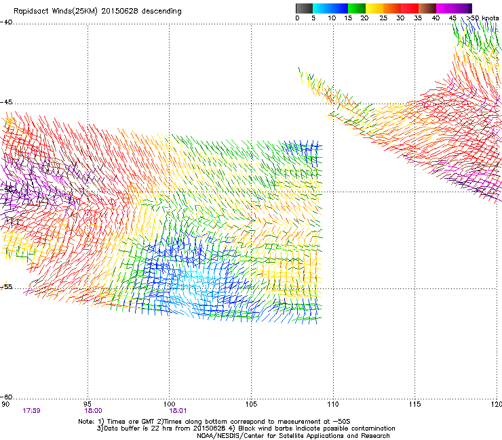This screenshot has width=502, height=440.
Task: Click the longitude label 105
Action: [251, 404]
